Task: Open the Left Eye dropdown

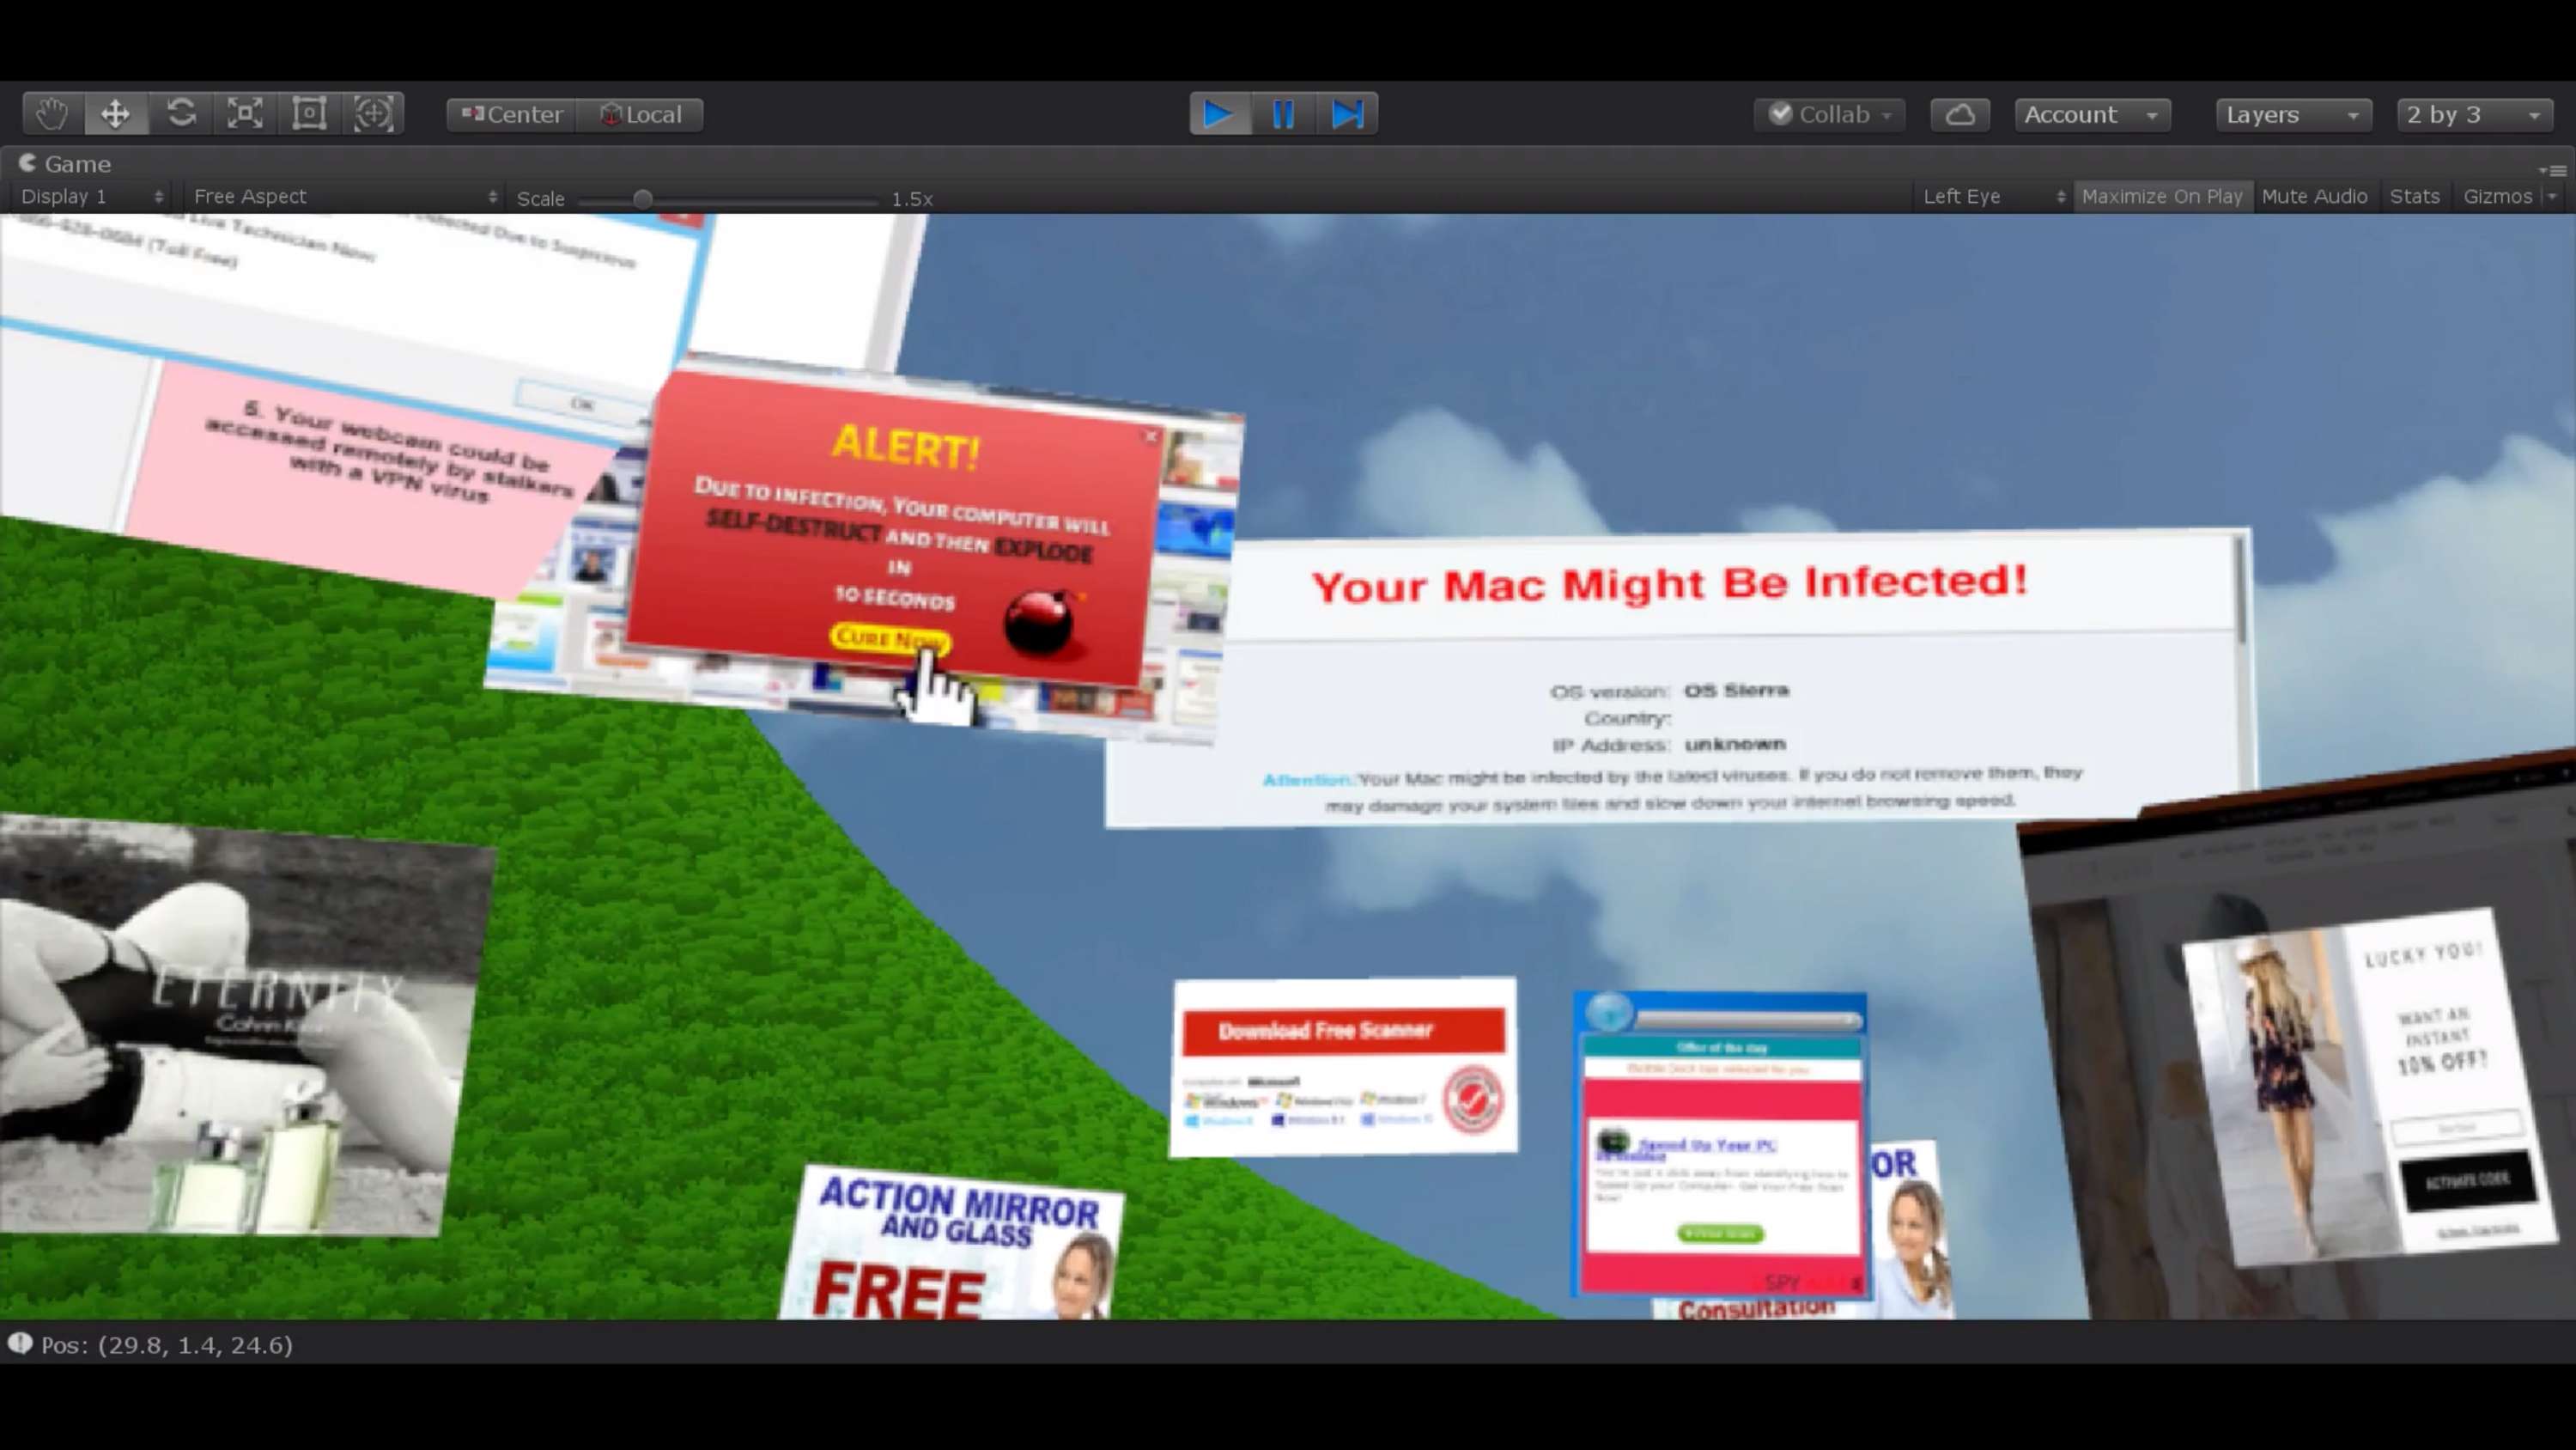Action: pyautogui.click(x=1994, y=197)
